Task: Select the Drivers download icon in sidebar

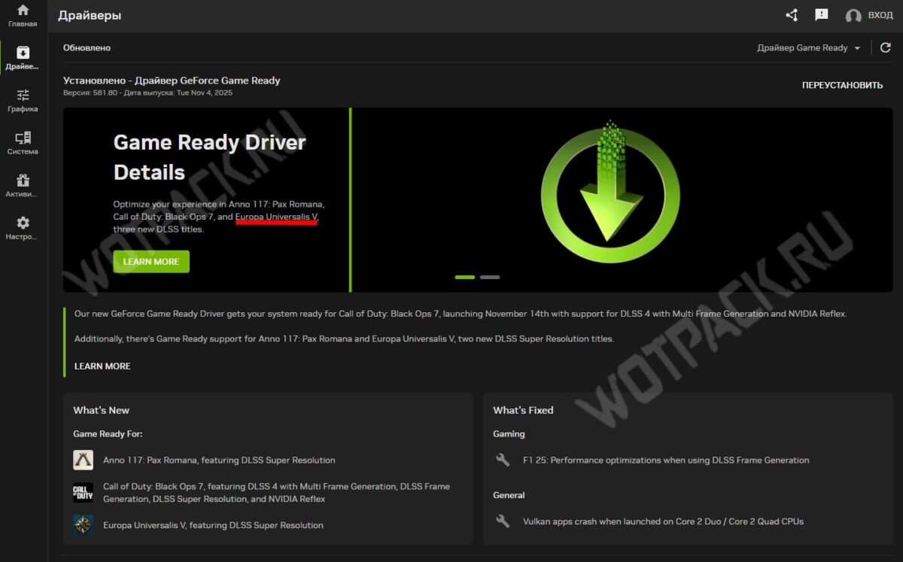Action: [23, 53]
